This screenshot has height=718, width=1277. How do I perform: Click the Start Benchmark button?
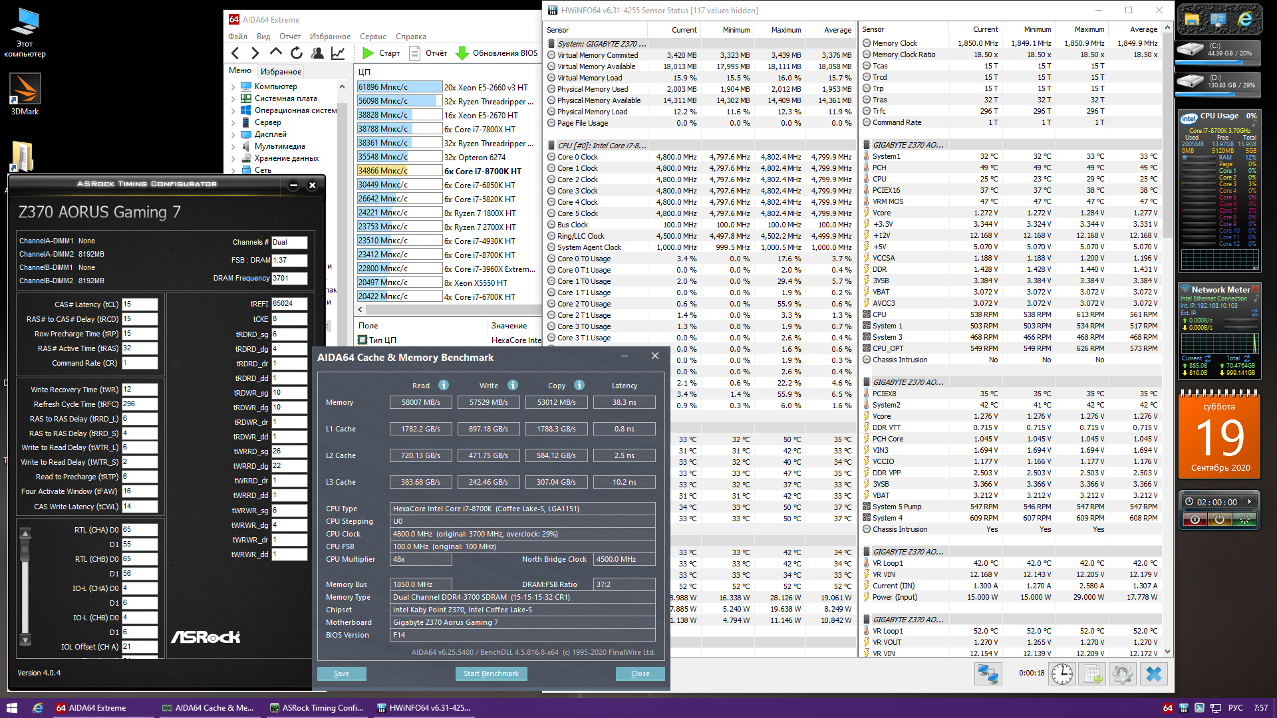pos(491,673)
